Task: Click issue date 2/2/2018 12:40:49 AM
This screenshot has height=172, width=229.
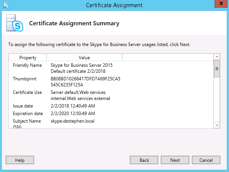Action: pyautogui.click(x=73, y=106)
